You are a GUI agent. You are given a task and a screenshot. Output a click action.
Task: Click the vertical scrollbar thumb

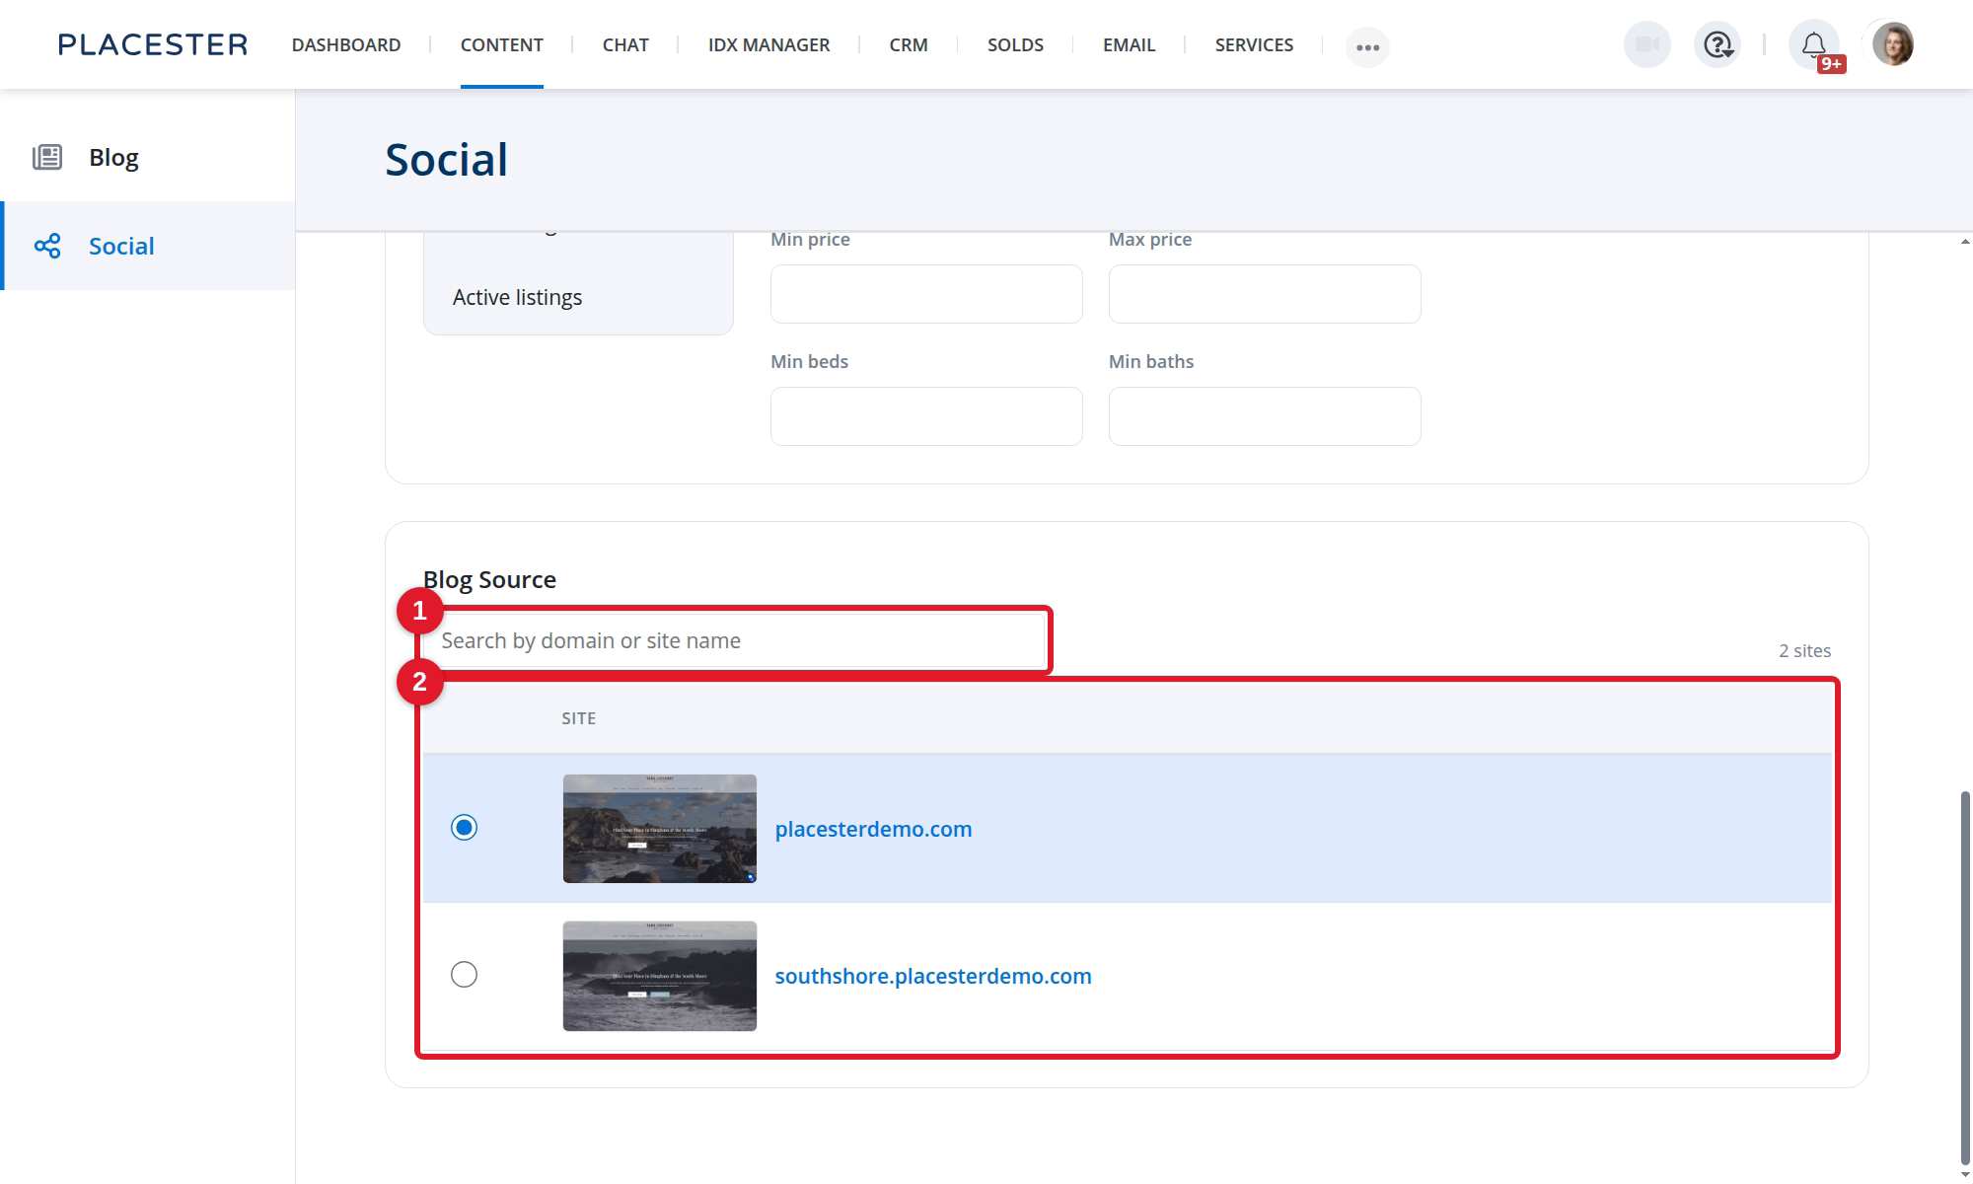[1965, 978]
